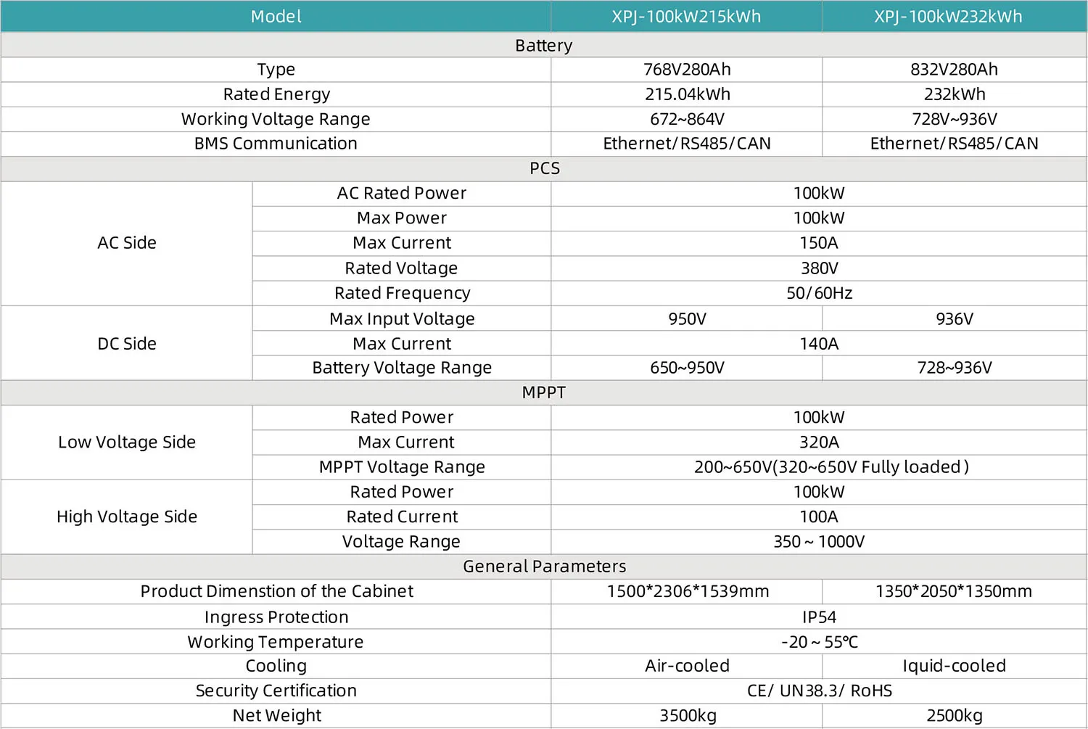
Task: Click the IP54 ingress protection value
Action: coord(819,617)
